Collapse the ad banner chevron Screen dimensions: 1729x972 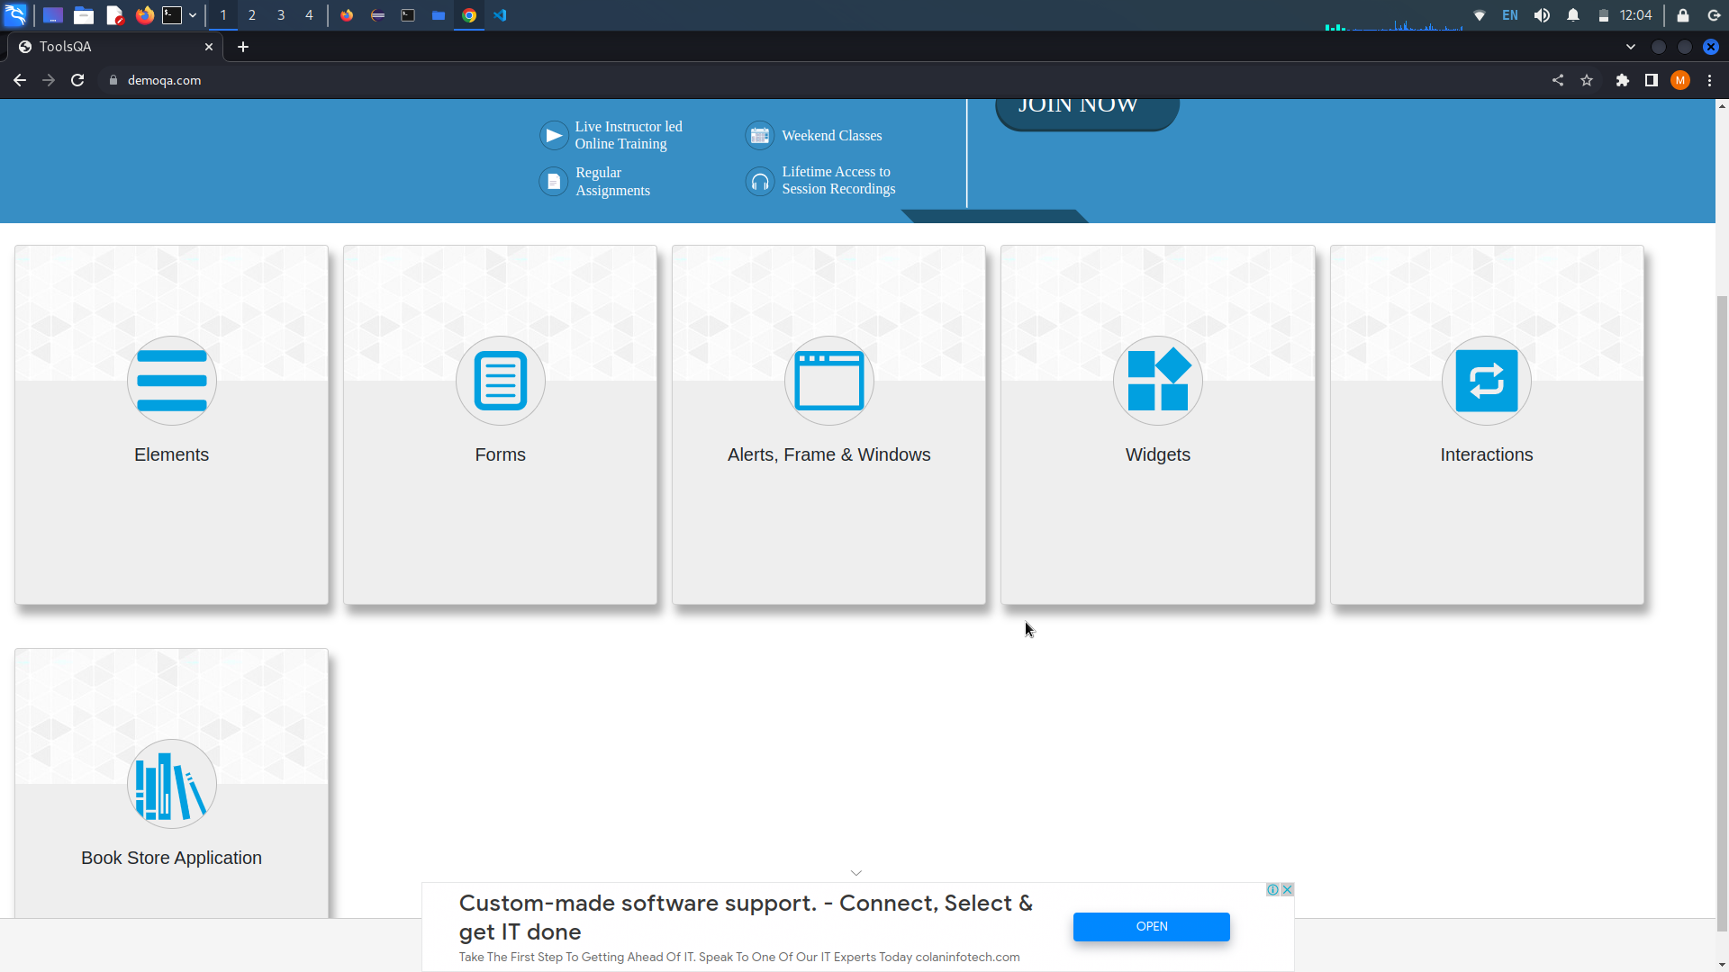[856, 873]
